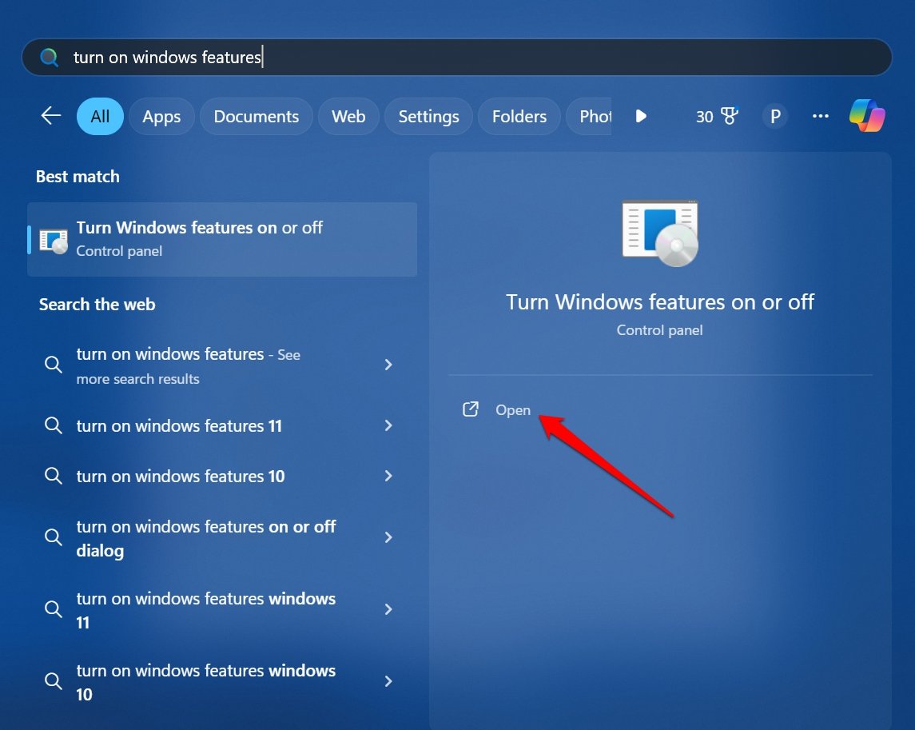
Task: Expand chevron for 'windows features windows 11' suggestion
Action: (x=388, y=609)
